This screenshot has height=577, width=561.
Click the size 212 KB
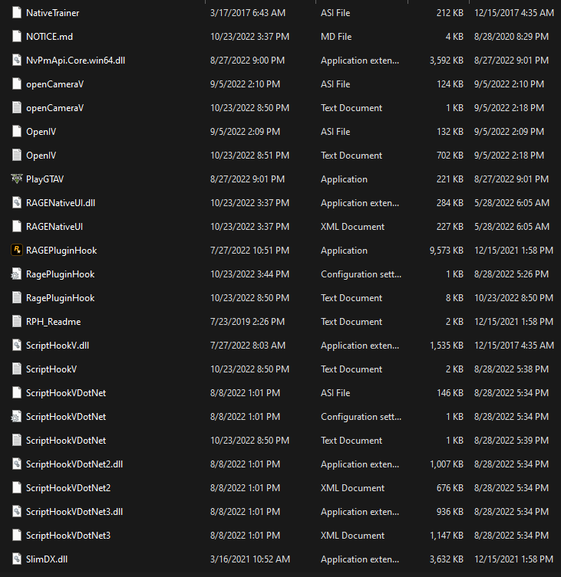(x=450, y=13)
